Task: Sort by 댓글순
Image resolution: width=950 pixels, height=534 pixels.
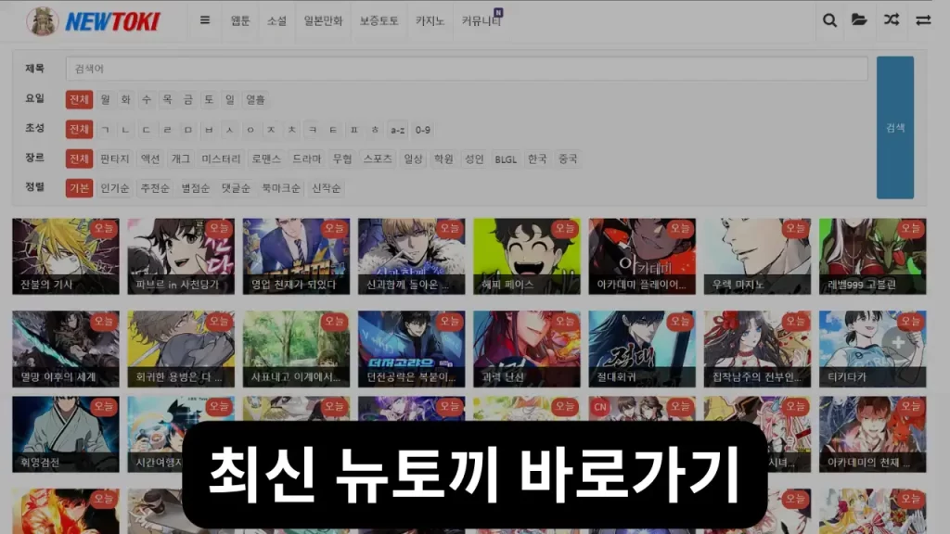Action: pos(236,188)
